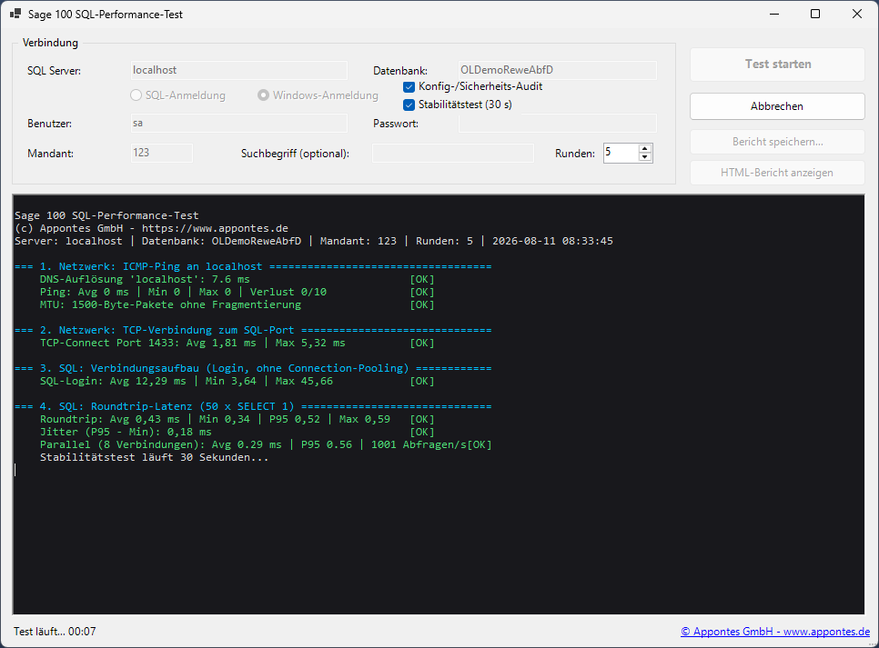Click the Benutzer field containing sa
The image size is (879, 648).
click(x=238, y=124)
